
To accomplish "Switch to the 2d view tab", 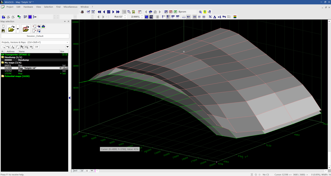I will (x=82, y=171).
